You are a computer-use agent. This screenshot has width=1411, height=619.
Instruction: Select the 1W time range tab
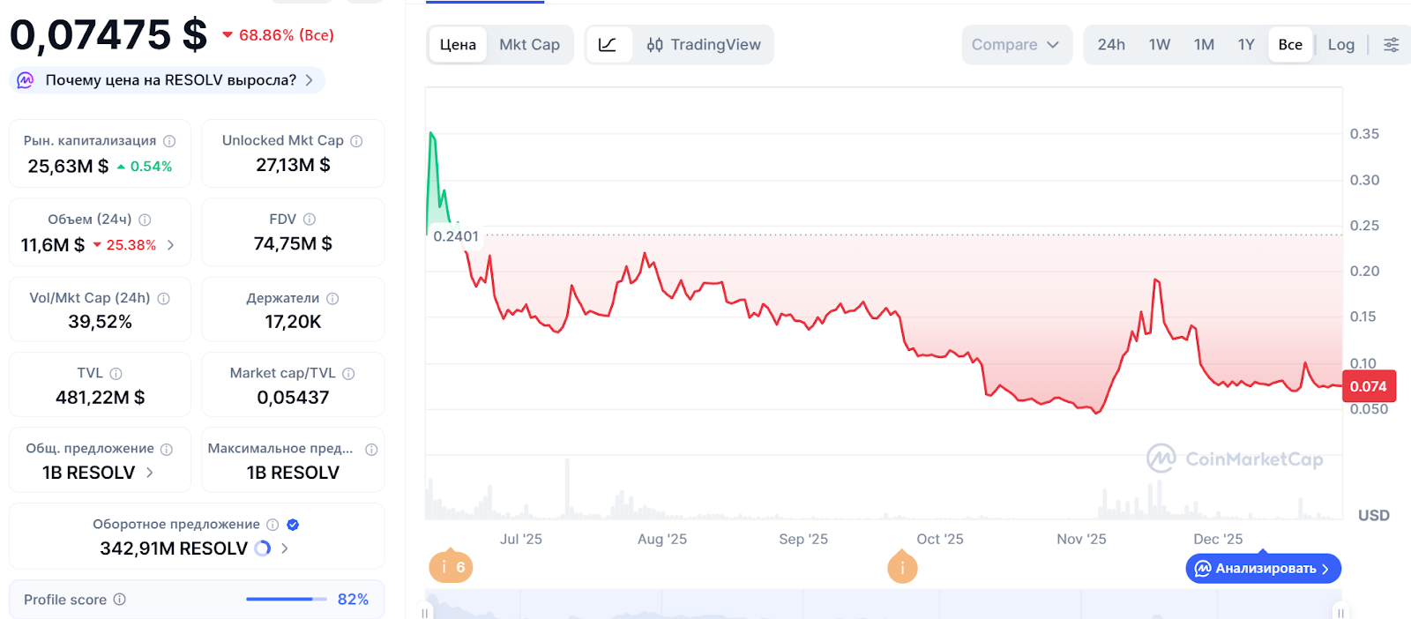pyautogui.click(x=1159, y=45)
